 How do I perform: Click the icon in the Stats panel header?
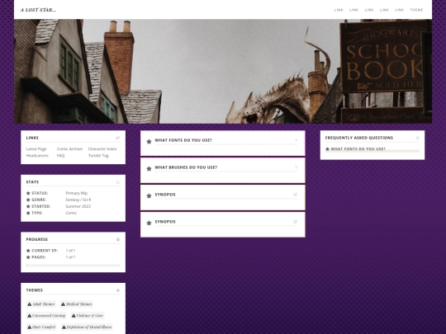pos(118,182)
